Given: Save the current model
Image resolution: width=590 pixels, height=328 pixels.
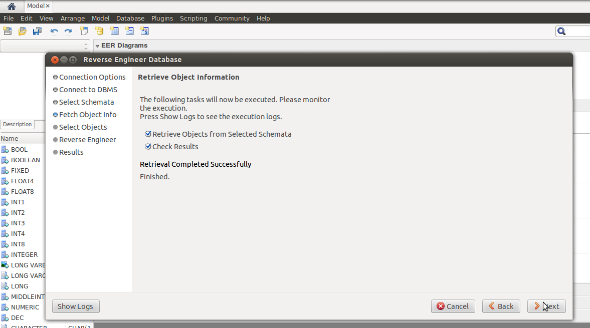Looking at the screenshot, I should [x=37, y=31].
